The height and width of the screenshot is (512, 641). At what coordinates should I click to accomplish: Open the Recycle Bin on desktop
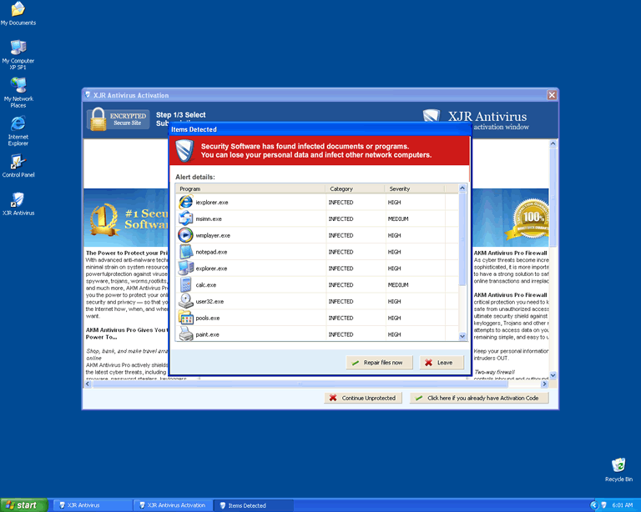point(618,466)
